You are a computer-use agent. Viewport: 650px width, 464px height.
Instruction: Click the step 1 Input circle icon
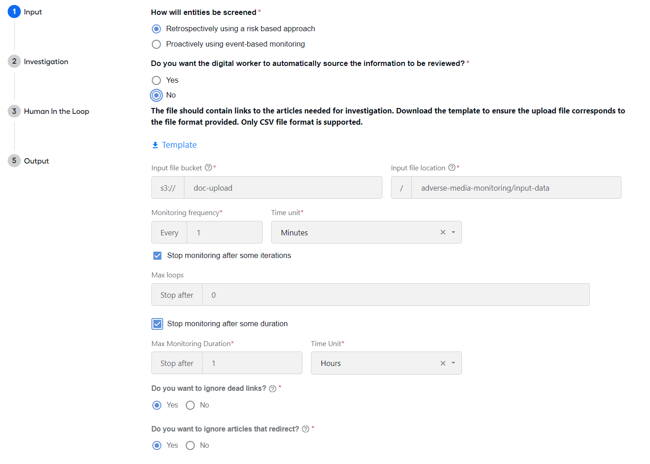(14, 12)
